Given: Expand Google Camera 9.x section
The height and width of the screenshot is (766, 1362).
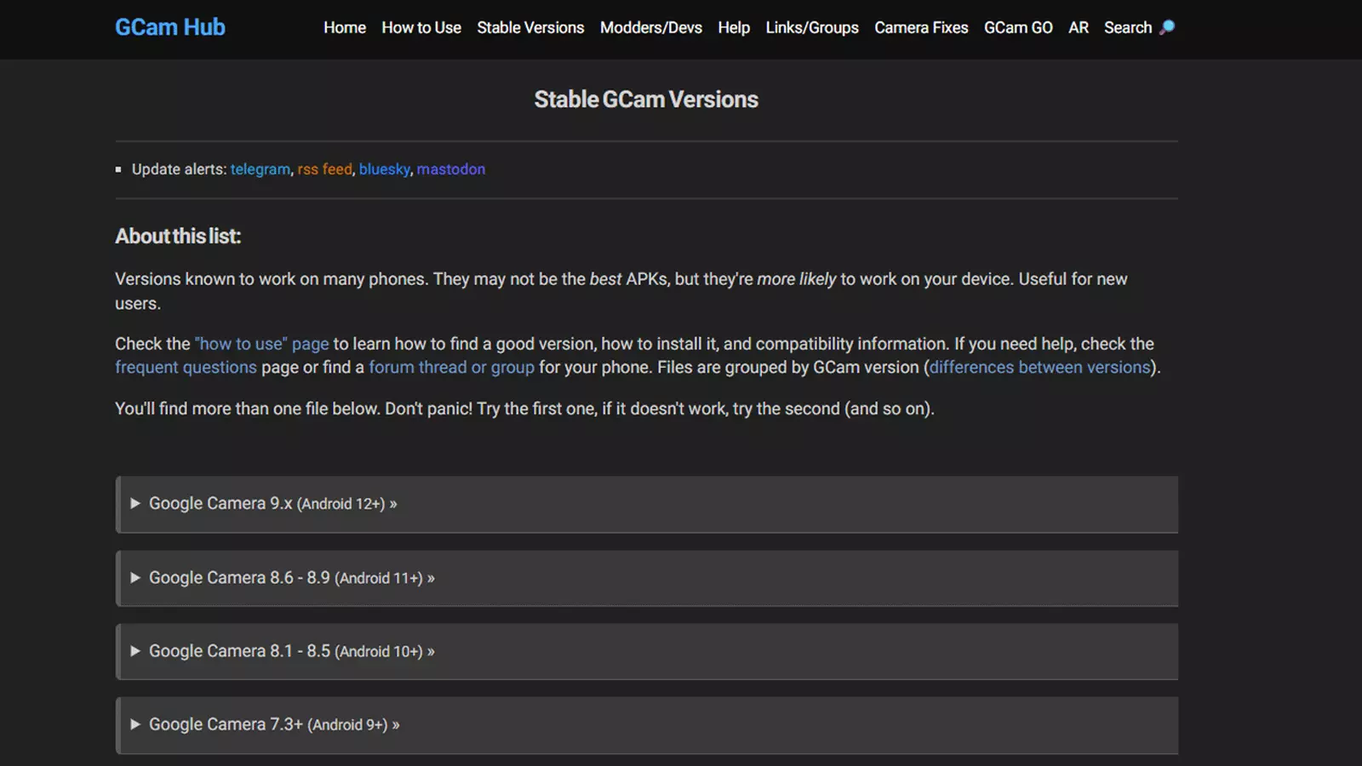Looking at the screenshot, I should click(647, 505).
